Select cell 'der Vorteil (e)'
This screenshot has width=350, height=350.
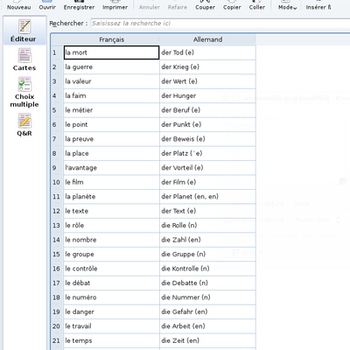coord(207,168)
